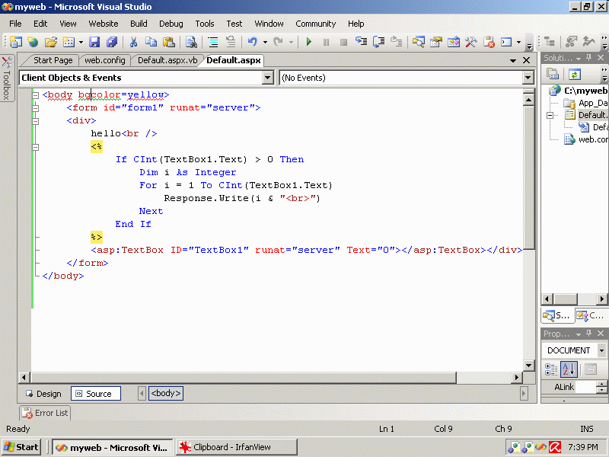Switch to the web.config tab

click(x=105, y=60)
